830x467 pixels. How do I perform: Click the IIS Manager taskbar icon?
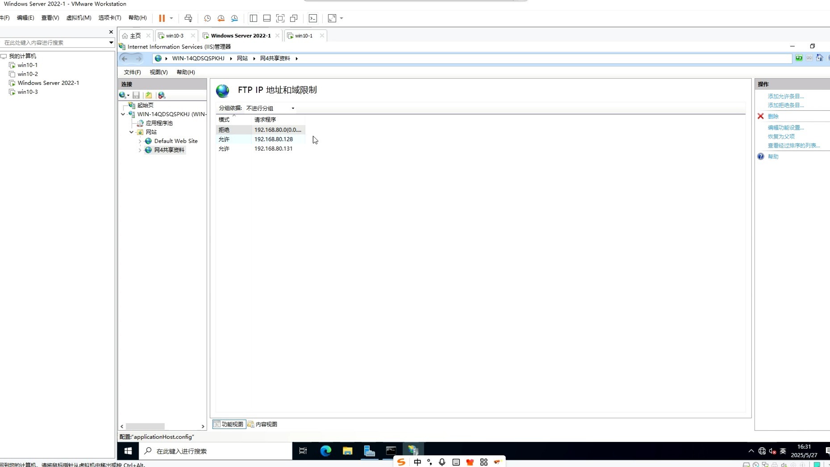(x=413, y=451)
